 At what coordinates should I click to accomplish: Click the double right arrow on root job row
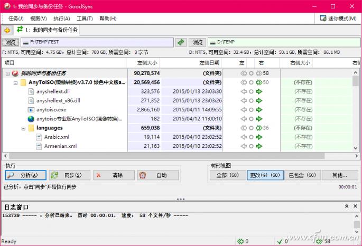[x=259, y=73]
